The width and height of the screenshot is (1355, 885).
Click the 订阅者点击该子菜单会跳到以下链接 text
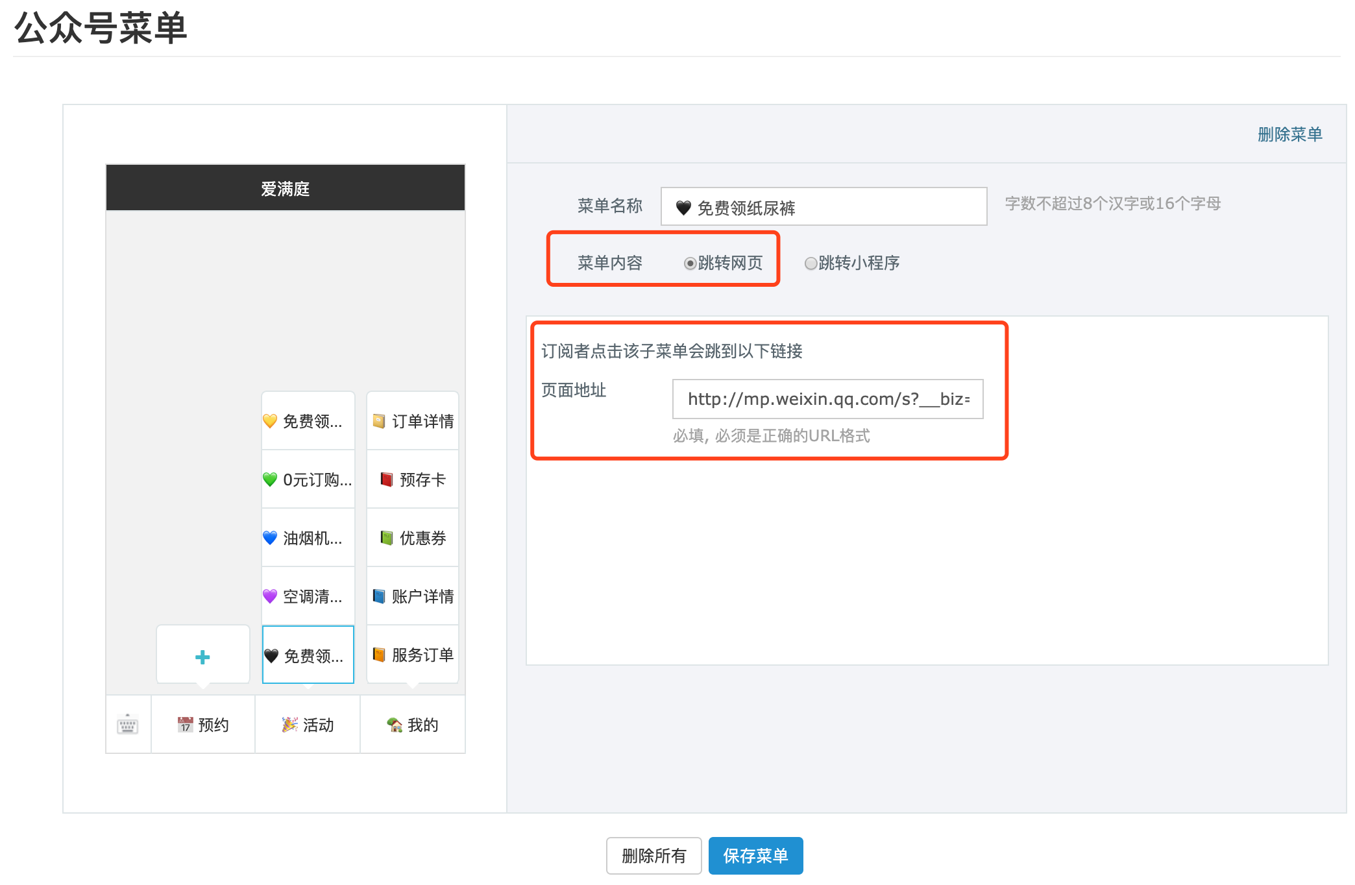point(672,351)
